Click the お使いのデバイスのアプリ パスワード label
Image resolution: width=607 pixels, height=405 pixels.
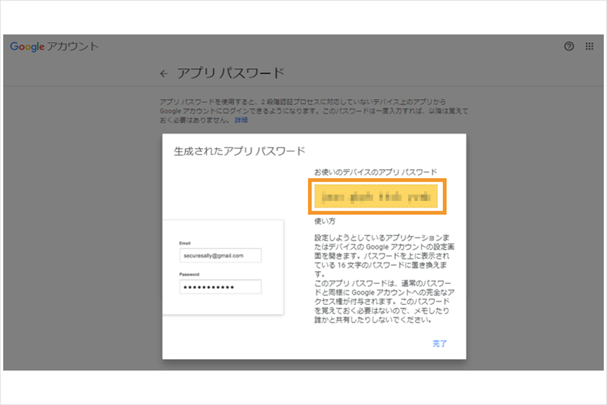376,172
